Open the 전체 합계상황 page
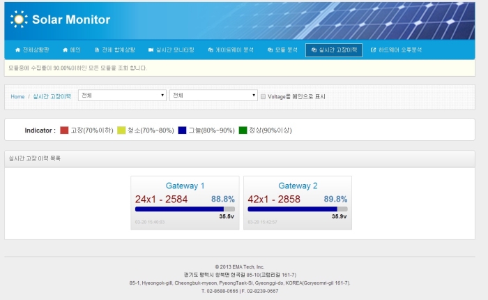Image resolution: width=488 pixels, height=300 pixels. coord(116,50)
